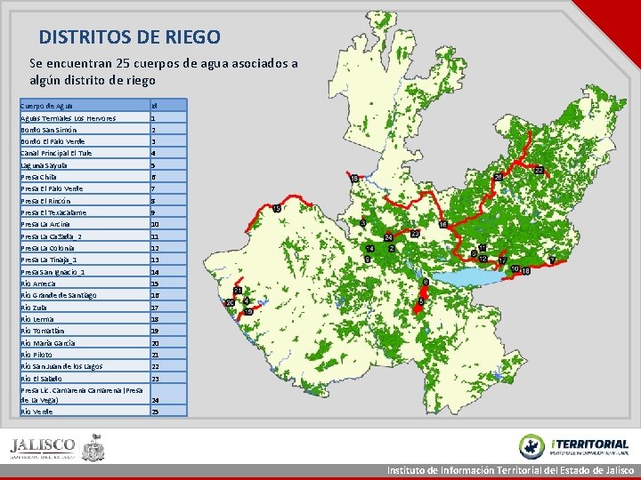
Task: Click map marker 20 on the coast
Action: click(231, 302)
